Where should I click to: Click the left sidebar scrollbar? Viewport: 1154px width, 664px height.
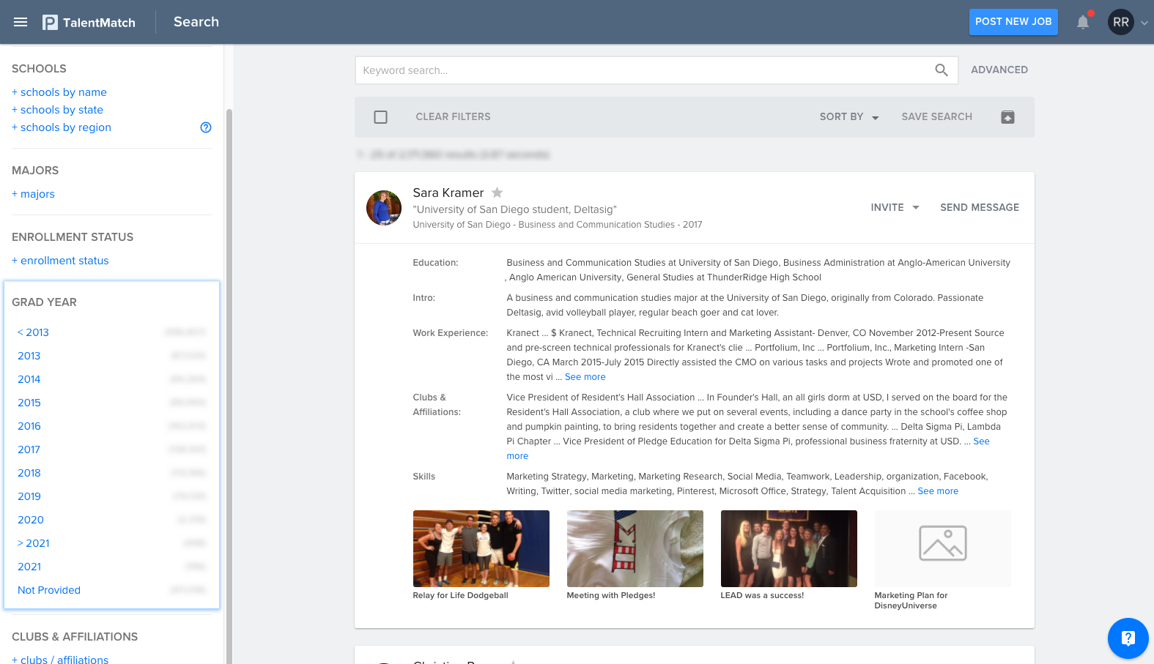pyautogui.click(x=229, y=387)
